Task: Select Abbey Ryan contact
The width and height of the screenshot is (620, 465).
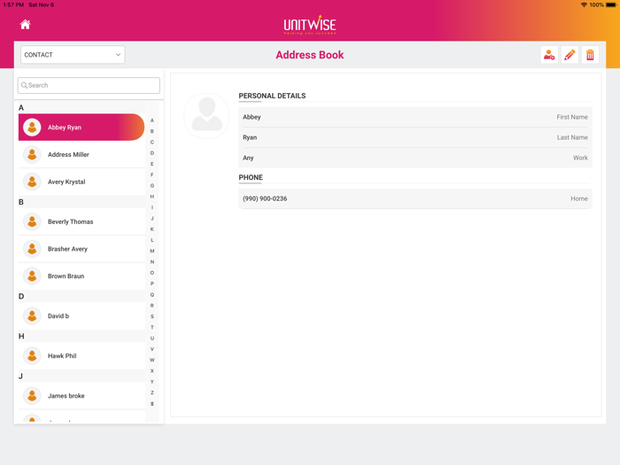Action: tap(81, 128)
